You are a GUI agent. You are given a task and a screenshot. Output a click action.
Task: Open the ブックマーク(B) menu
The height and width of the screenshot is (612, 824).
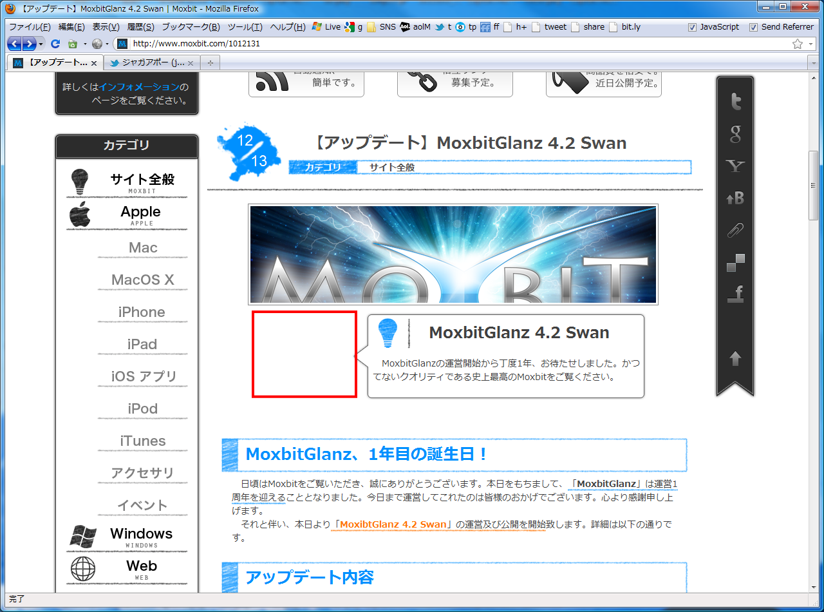click(191, 27)
